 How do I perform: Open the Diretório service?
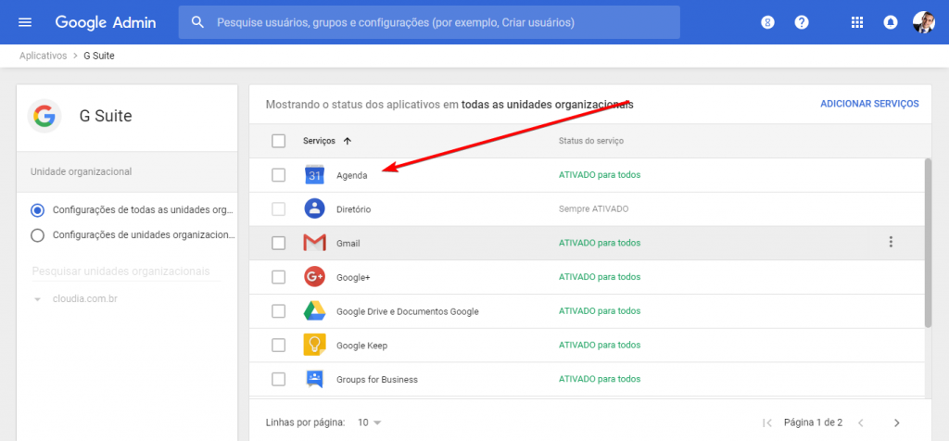click(353, 209)
